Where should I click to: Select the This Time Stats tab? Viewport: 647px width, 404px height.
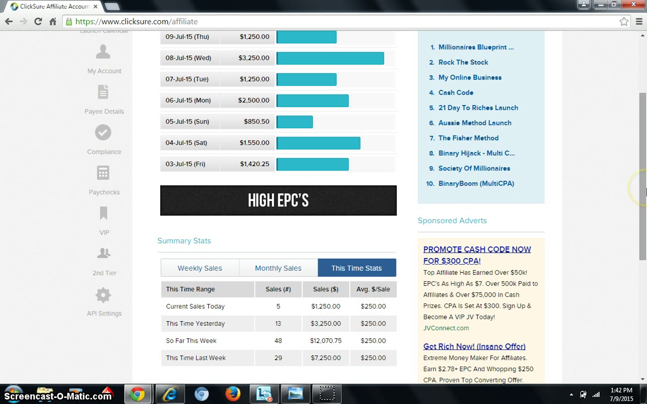357,268
